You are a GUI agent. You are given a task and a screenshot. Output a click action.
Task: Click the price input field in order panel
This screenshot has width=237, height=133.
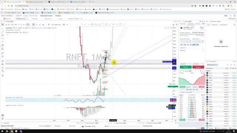184,41
